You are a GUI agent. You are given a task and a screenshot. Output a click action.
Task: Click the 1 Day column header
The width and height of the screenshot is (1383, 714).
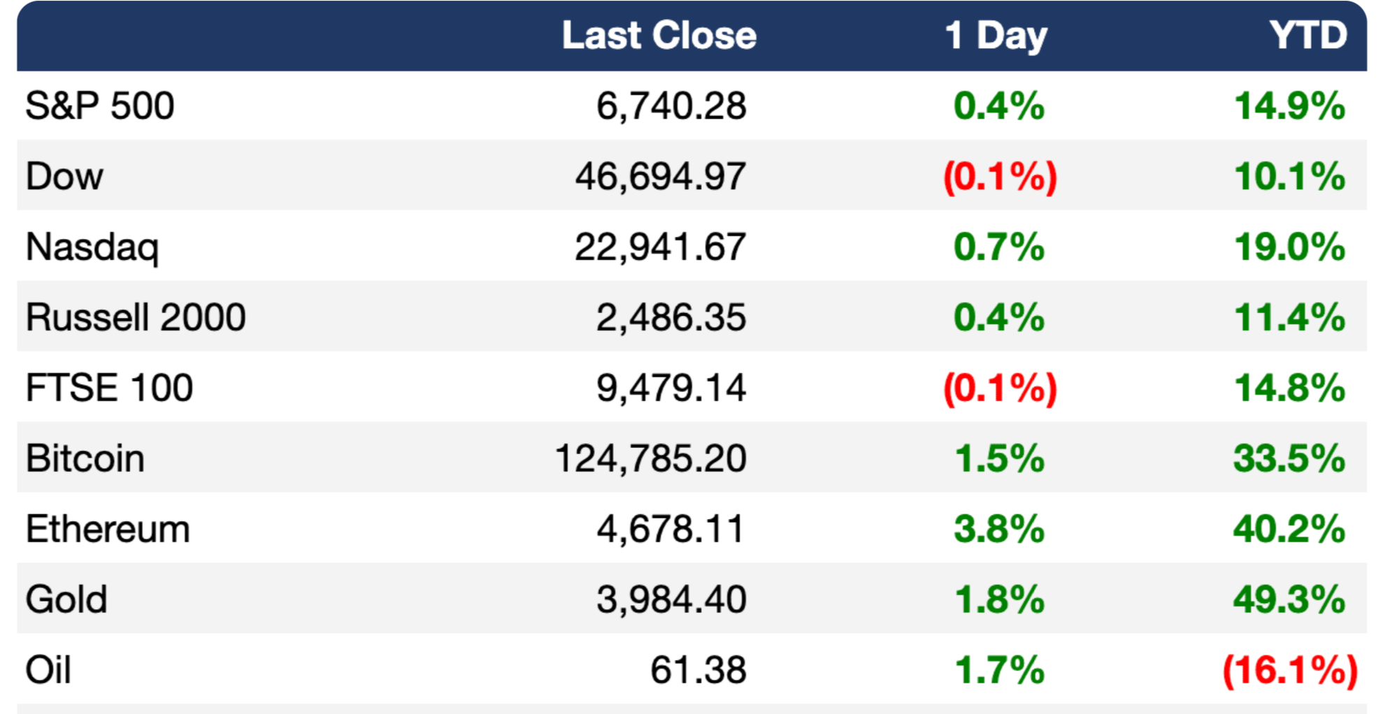(x=996, y=36)
